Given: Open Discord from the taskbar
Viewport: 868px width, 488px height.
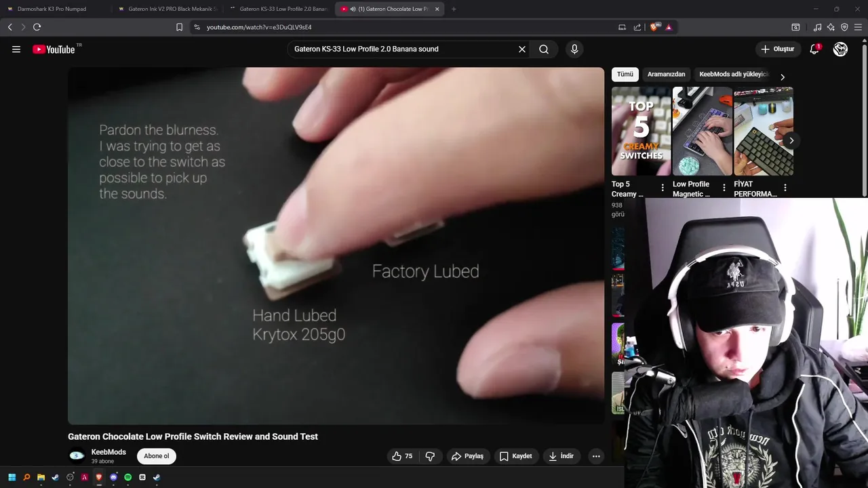Looking at the screenshot, I should [x=113, y=477].
